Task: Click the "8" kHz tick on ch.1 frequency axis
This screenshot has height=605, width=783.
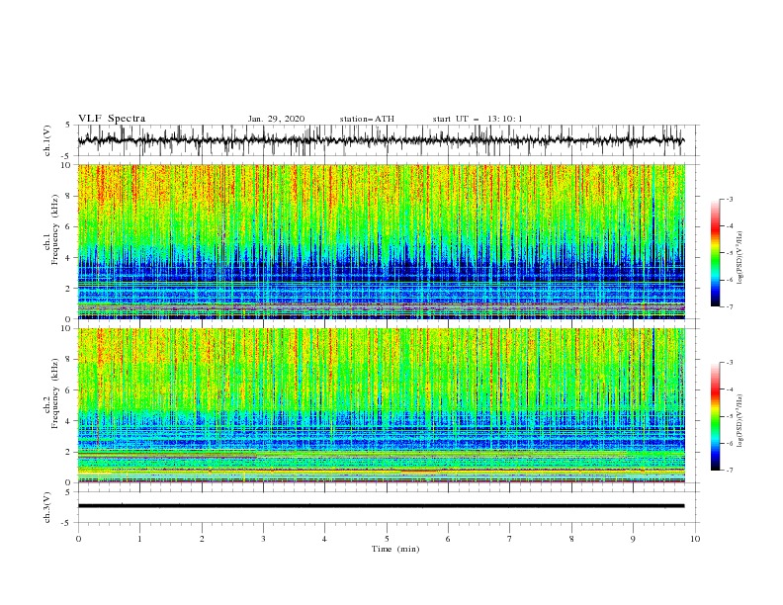Action: (x=69, y=196)
